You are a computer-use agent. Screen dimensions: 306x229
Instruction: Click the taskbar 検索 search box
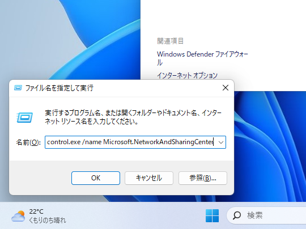(x=266, y=215)
